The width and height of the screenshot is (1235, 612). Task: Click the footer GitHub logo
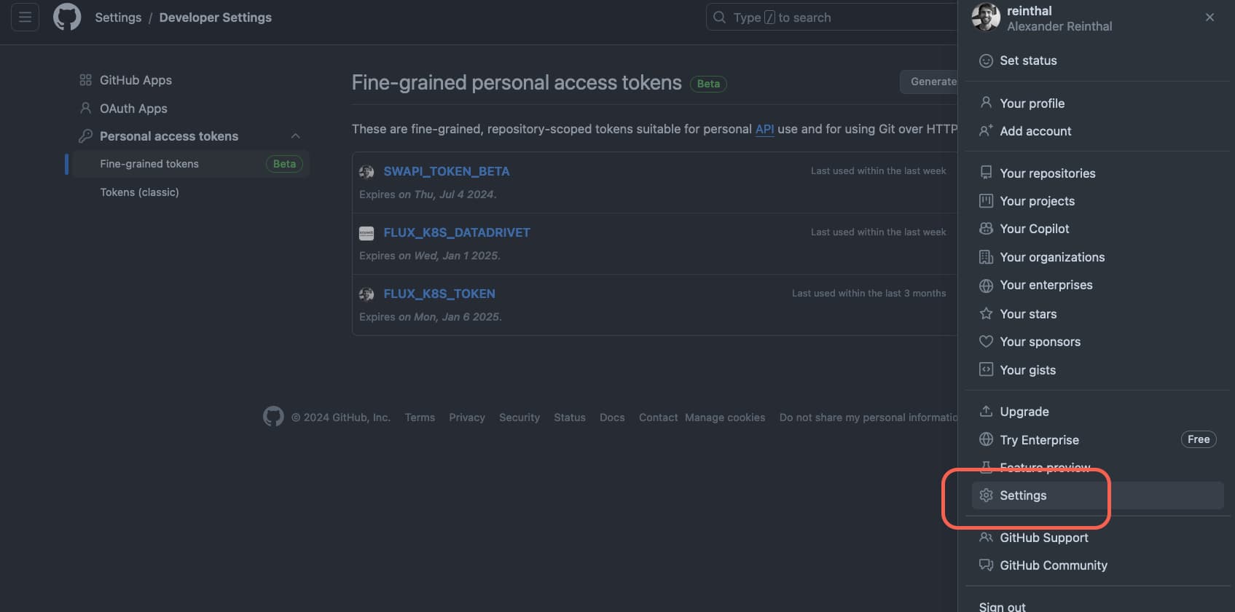[x=273, y=417]
